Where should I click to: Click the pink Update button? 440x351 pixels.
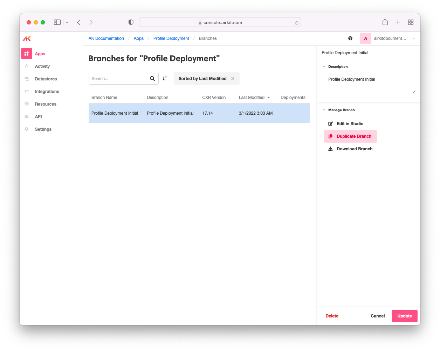click(x=405, y=316)
